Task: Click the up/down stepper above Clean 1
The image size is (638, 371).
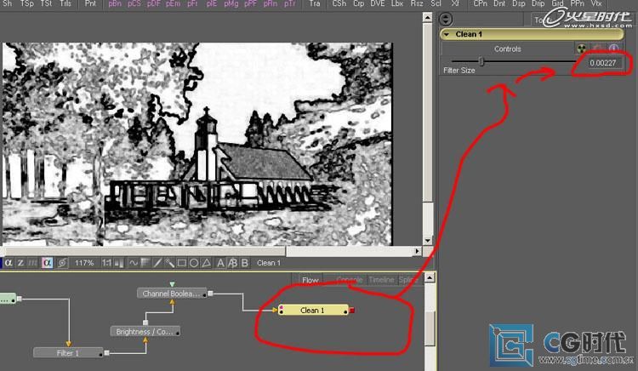Action: (x=446, y=19)
